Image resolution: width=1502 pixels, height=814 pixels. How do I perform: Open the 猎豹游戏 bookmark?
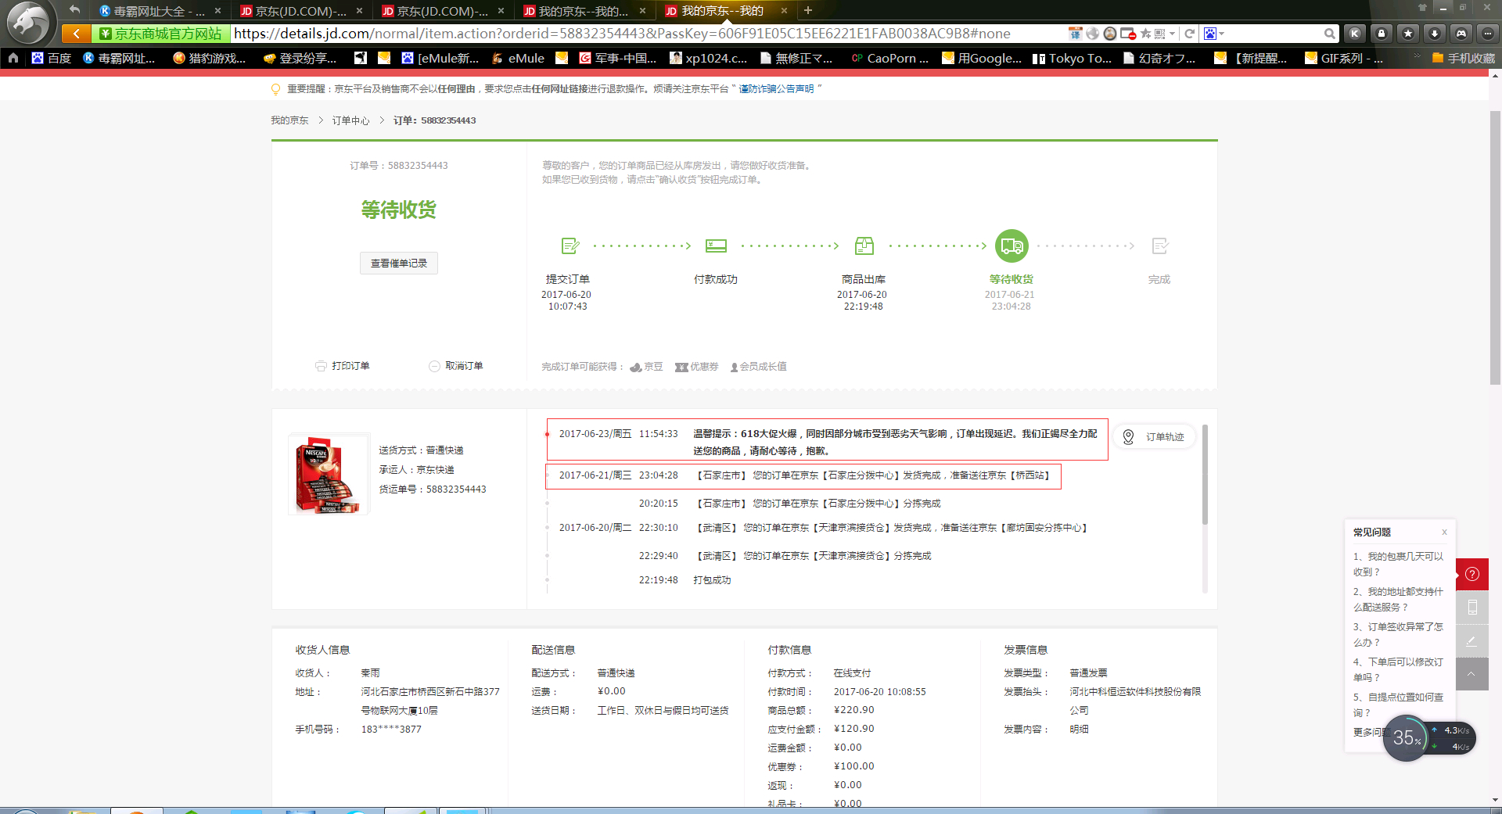coord(210,58)
